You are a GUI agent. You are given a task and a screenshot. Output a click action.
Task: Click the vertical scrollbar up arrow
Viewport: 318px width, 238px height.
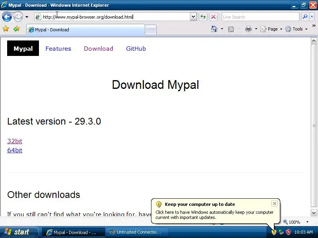coord(314,41)
